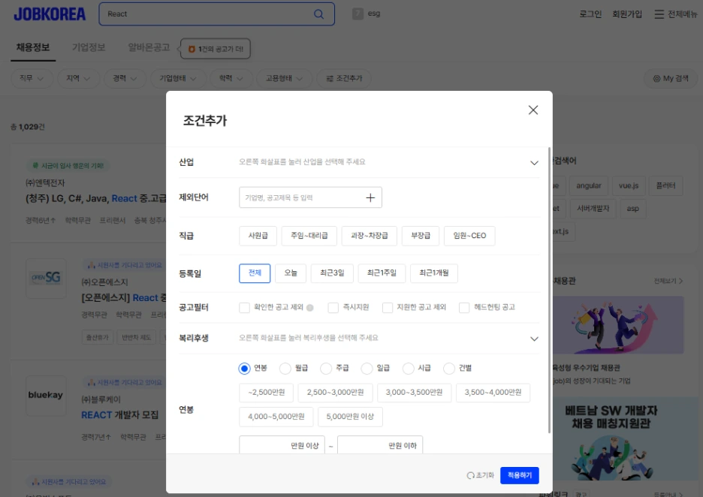Click the 로그인 link

click(x=590, y=14)
